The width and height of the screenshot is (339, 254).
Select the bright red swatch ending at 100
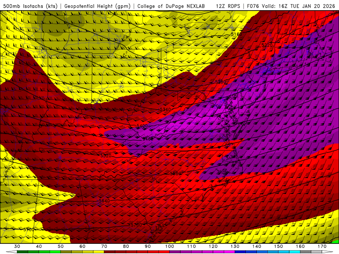coord(164,252)
